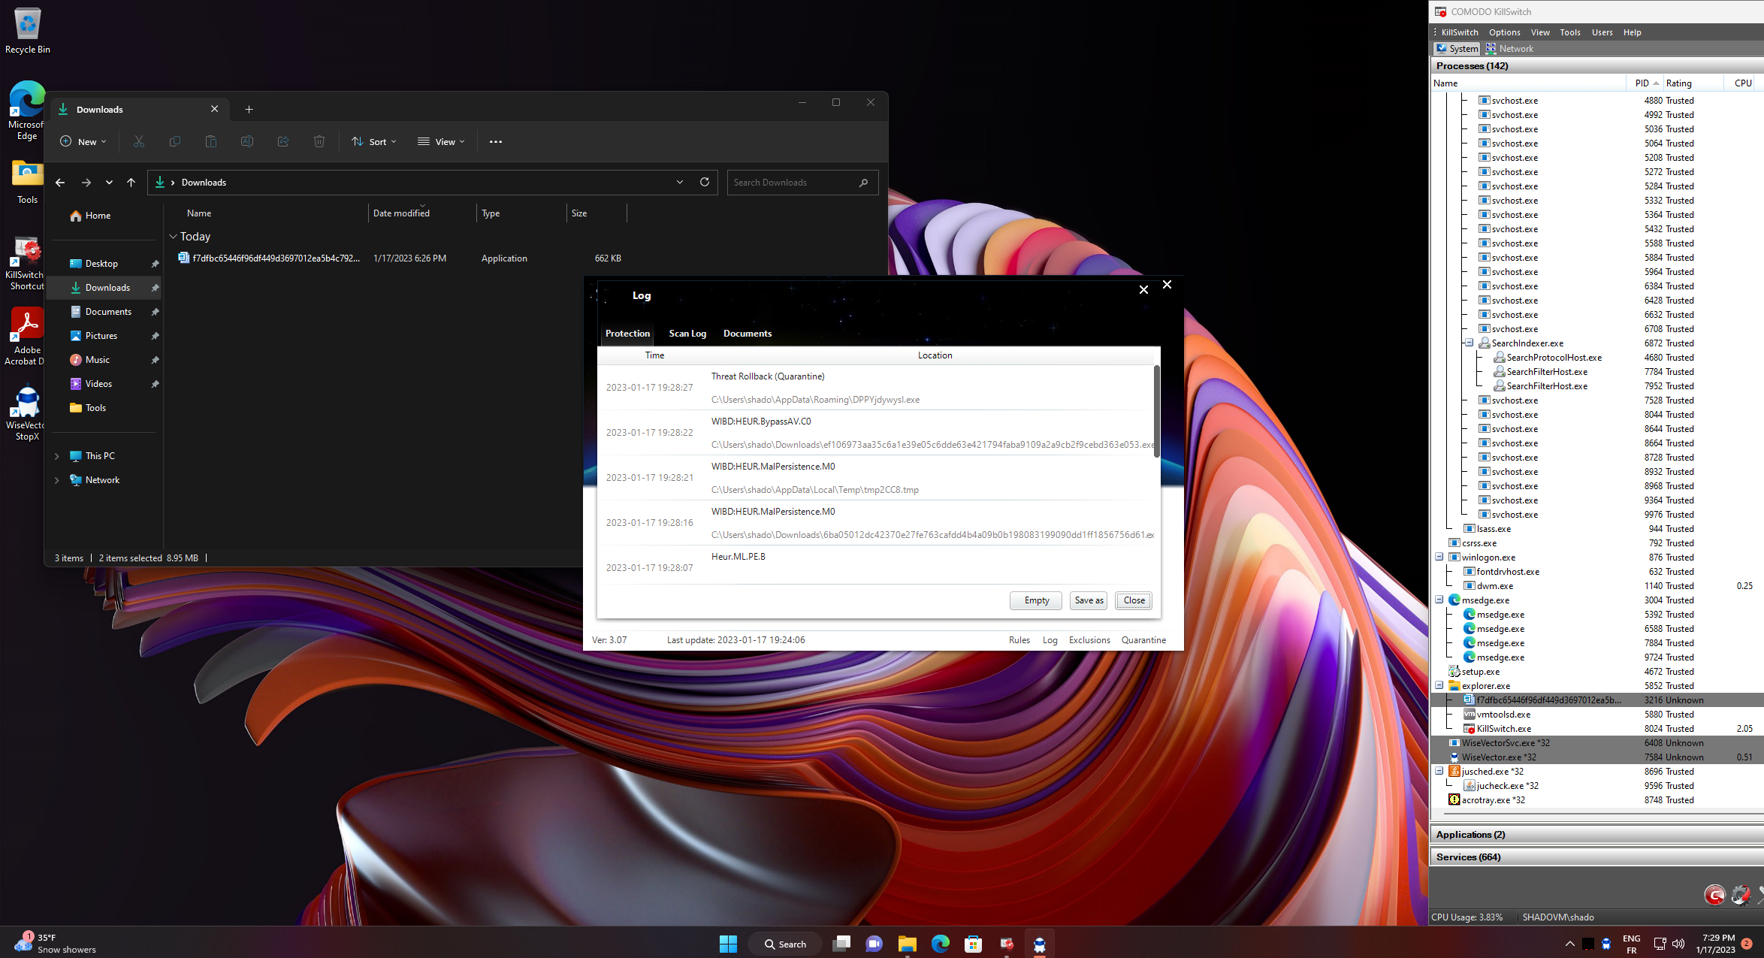Collapse the explorer.exe process tree
The height and width of the screenshot is (958, 1764).
1439,685
